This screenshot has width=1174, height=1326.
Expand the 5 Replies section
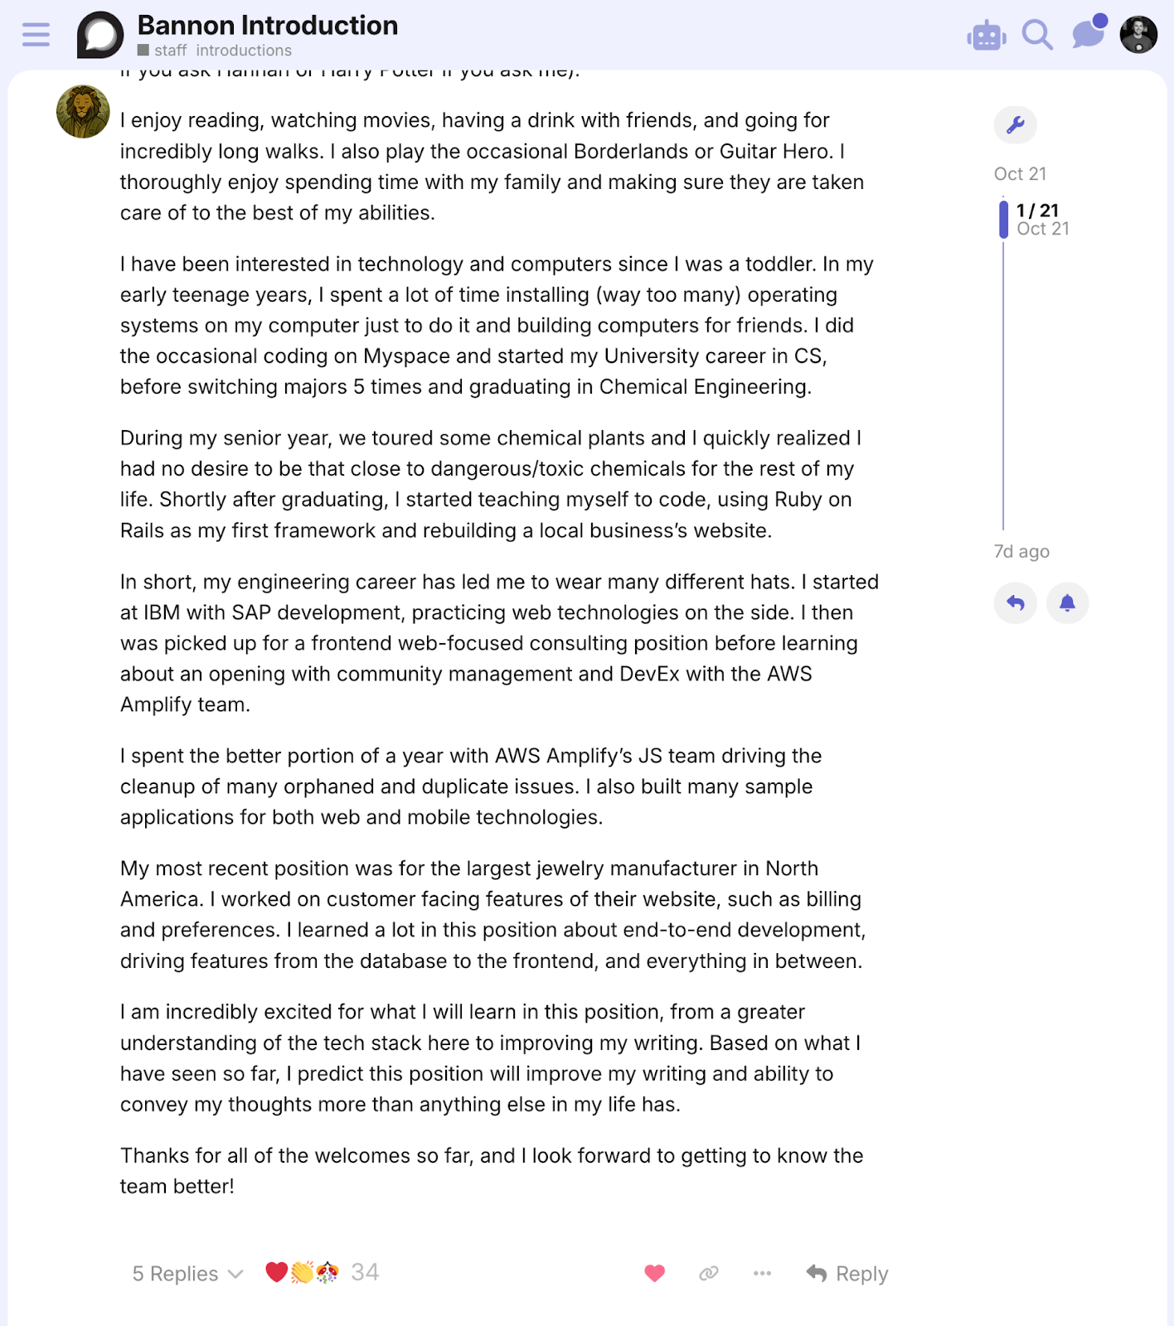tap(187, 1273)
